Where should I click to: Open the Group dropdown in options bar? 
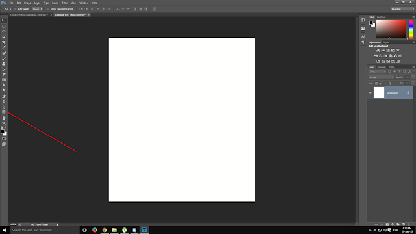[37, 9]
